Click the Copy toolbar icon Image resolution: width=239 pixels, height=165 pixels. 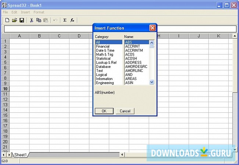(39, 20)
